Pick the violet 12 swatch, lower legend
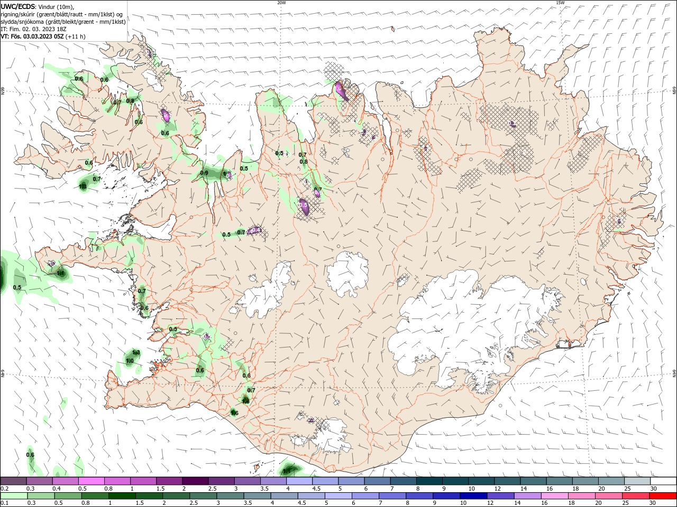 click(x=500, y=496)
